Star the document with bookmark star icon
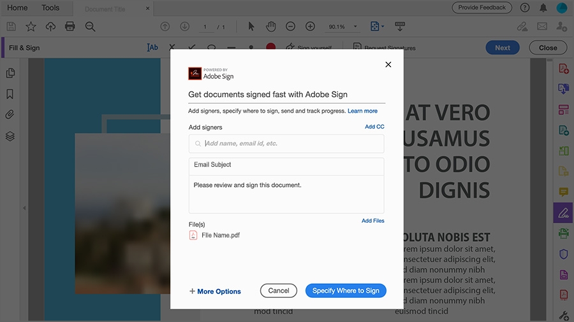This screenshot has width=574, height=322. [31, 26]
